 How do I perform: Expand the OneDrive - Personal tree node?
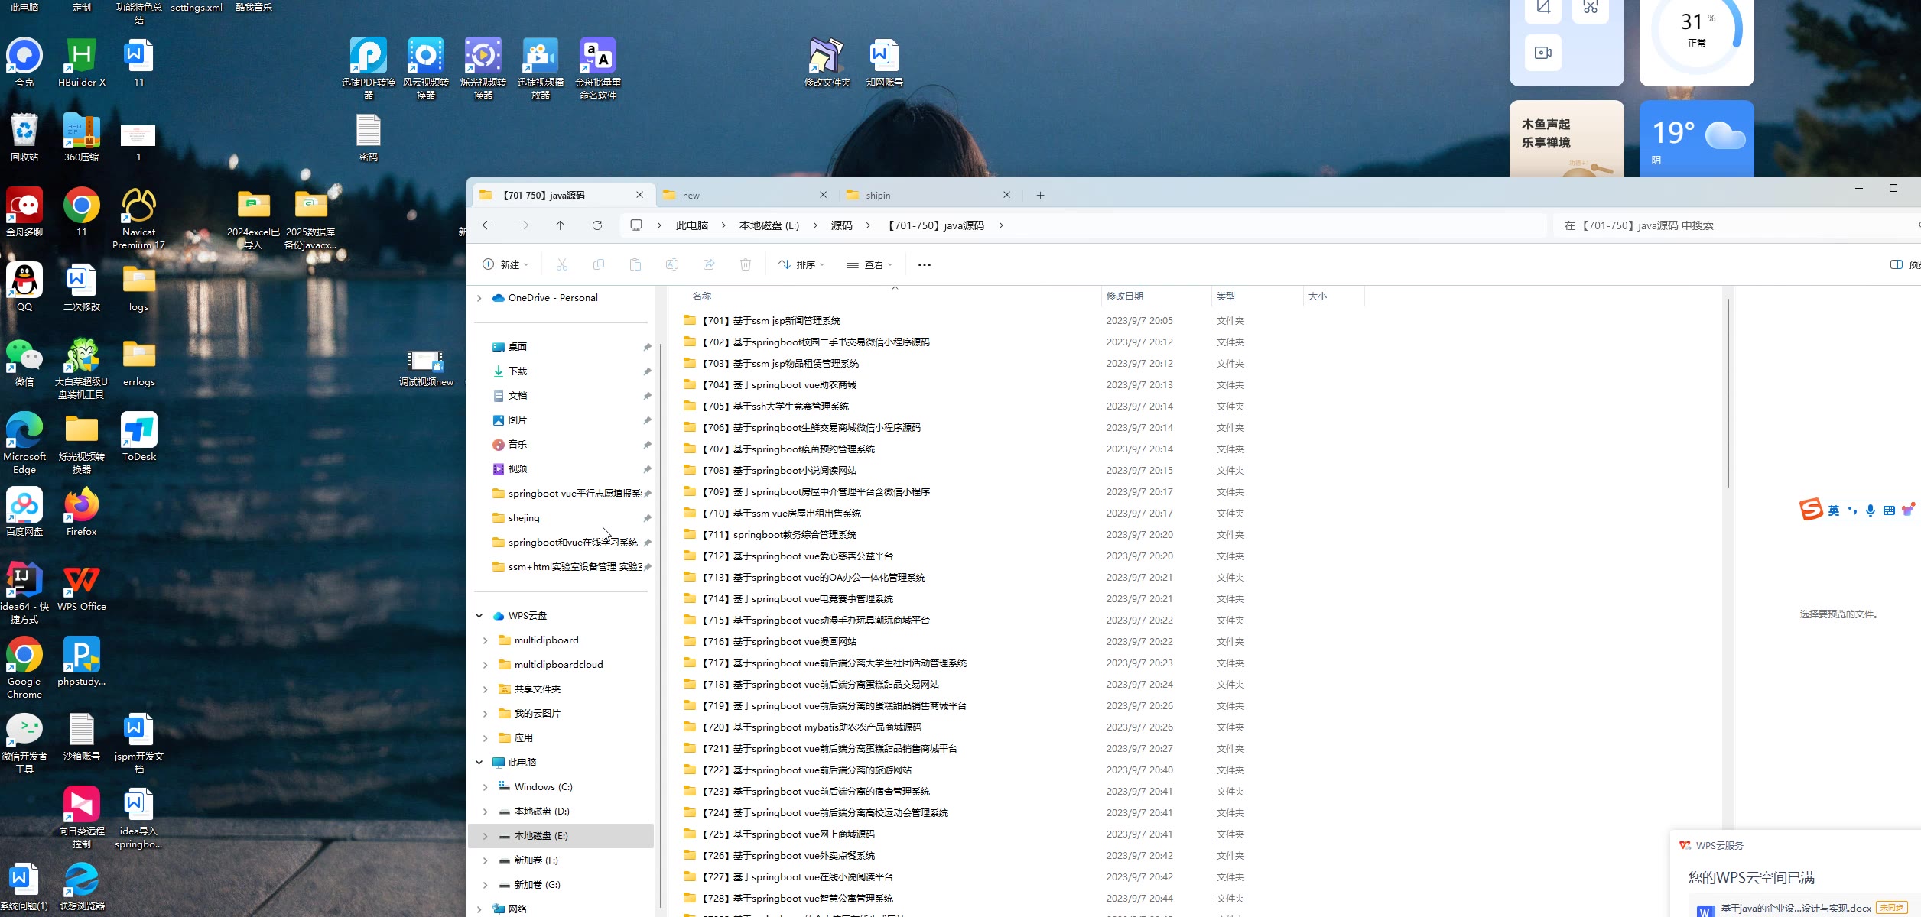click(479, 298)
